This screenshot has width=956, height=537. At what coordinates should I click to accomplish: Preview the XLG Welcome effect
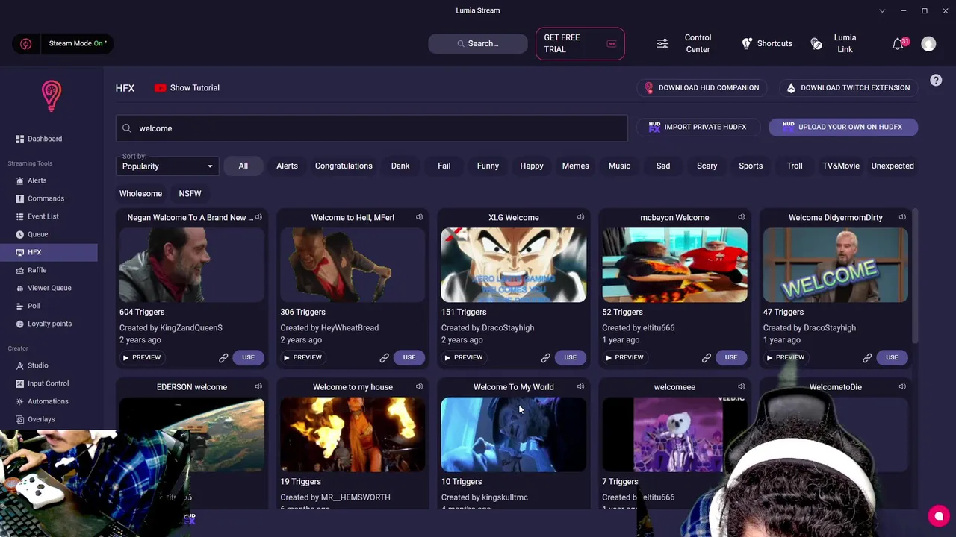(x=464, y=357)
